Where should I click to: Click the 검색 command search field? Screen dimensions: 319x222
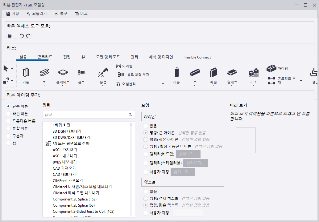[x=85, y=115]
